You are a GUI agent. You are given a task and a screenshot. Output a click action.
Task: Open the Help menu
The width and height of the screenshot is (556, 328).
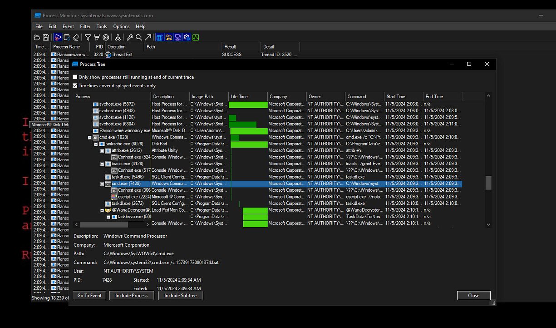point(141,26)
